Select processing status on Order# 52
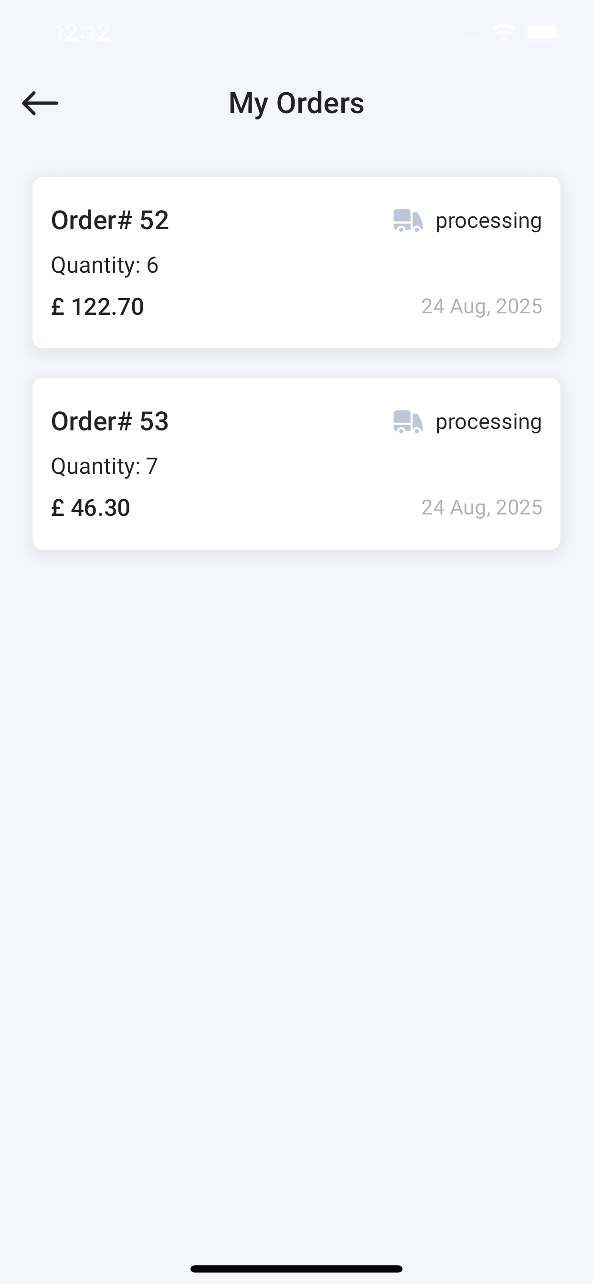 point(488,221)
